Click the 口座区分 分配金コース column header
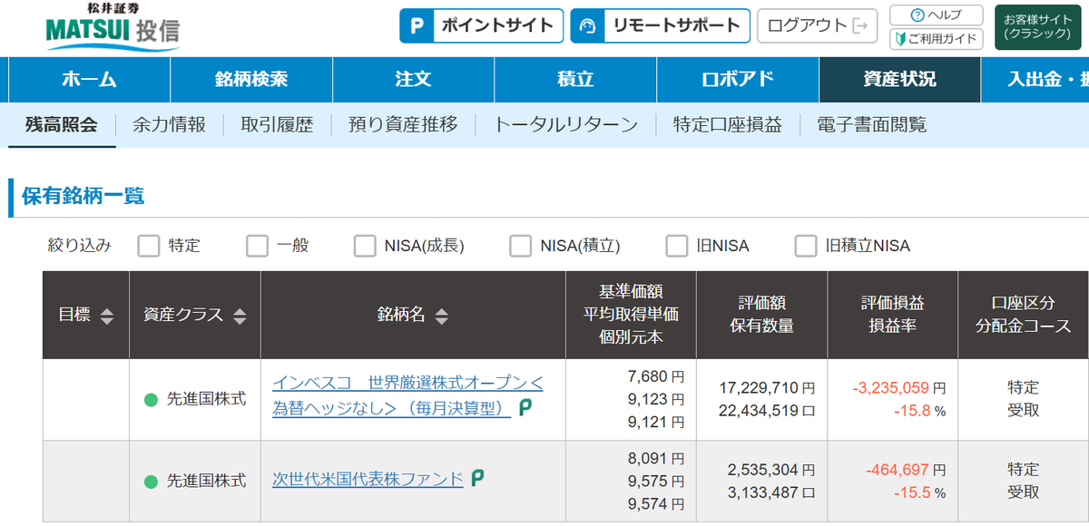Viewport: 1089px width, 526px height. pyautogui.click(x=1025, y=315)
